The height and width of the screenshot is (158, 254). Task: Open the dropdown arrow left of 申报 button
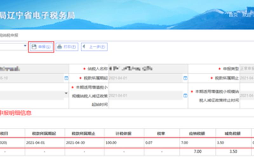[25, 46]
